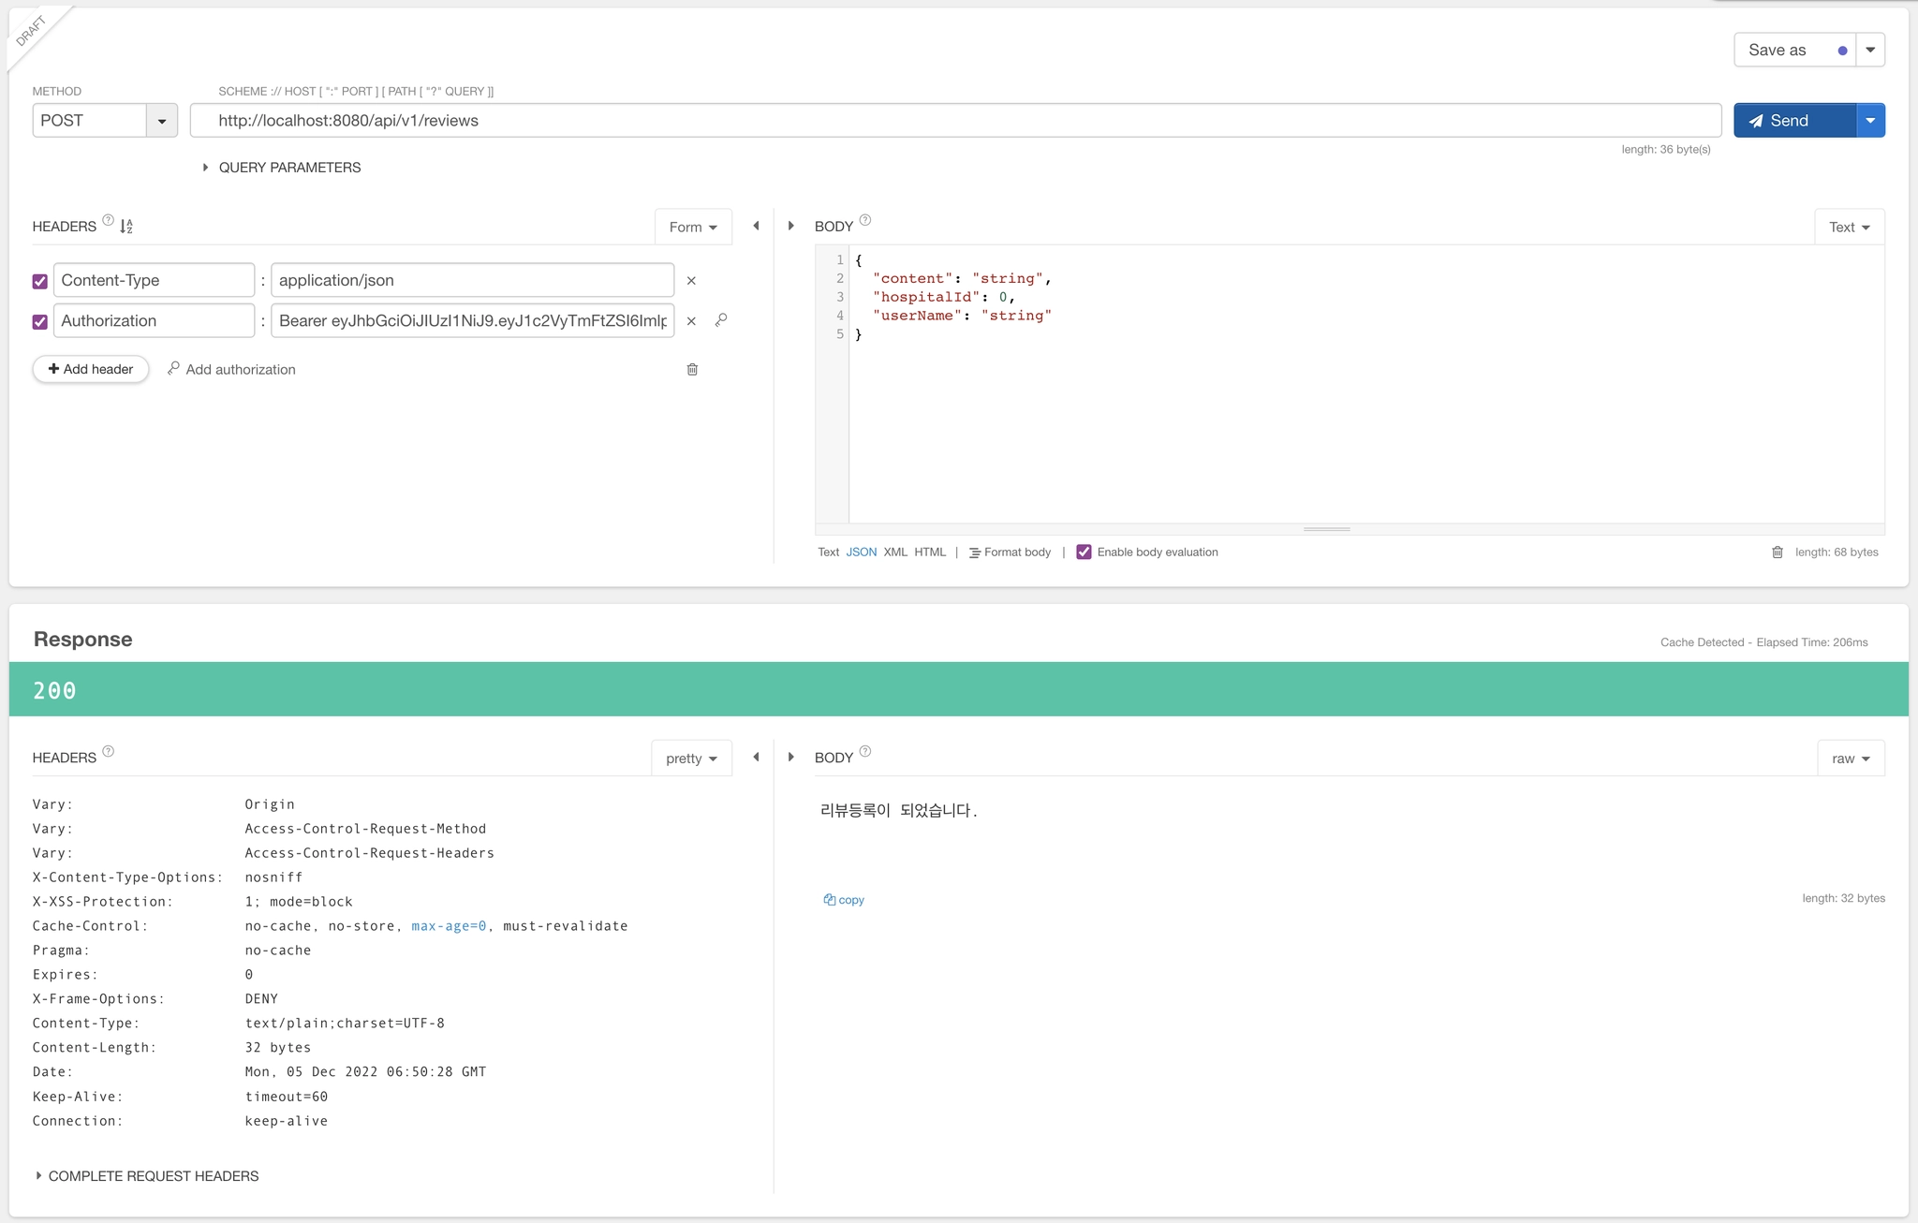Viewport: 1918px width, 1223px height.
Task: Remove the Content-Type header row
Action: tap(691, 281)
